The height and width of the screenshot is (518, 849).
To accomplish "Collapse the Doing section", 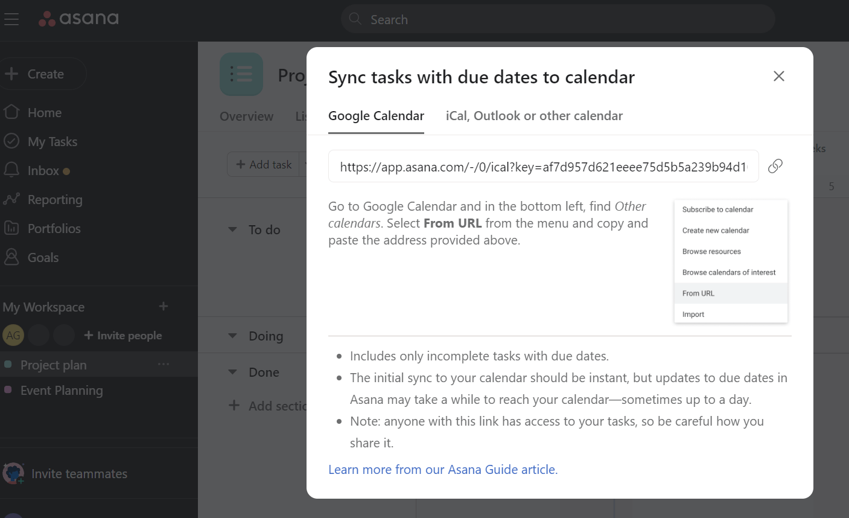I will (x=232, y=336).
